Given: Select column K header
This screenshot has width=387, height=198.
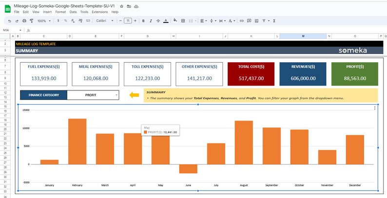Looking at the screenshot, I should pos(251,36).
